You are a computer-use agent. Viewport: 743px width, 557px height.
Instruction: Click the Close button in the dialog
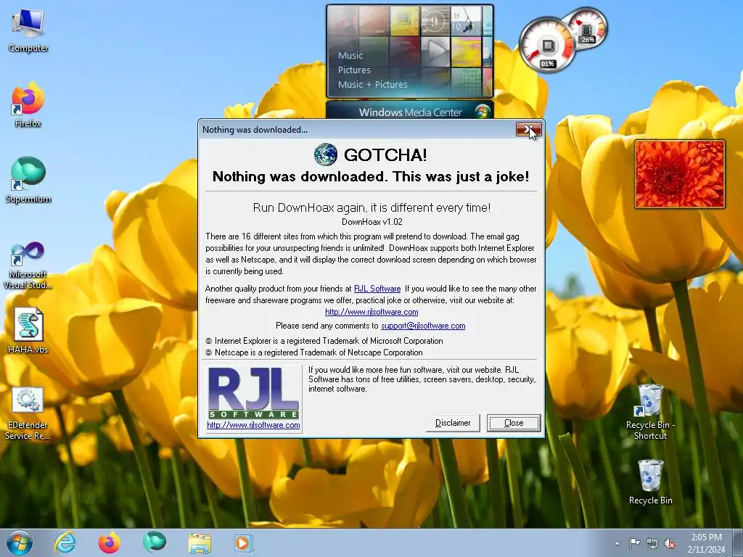pos(514,423)
